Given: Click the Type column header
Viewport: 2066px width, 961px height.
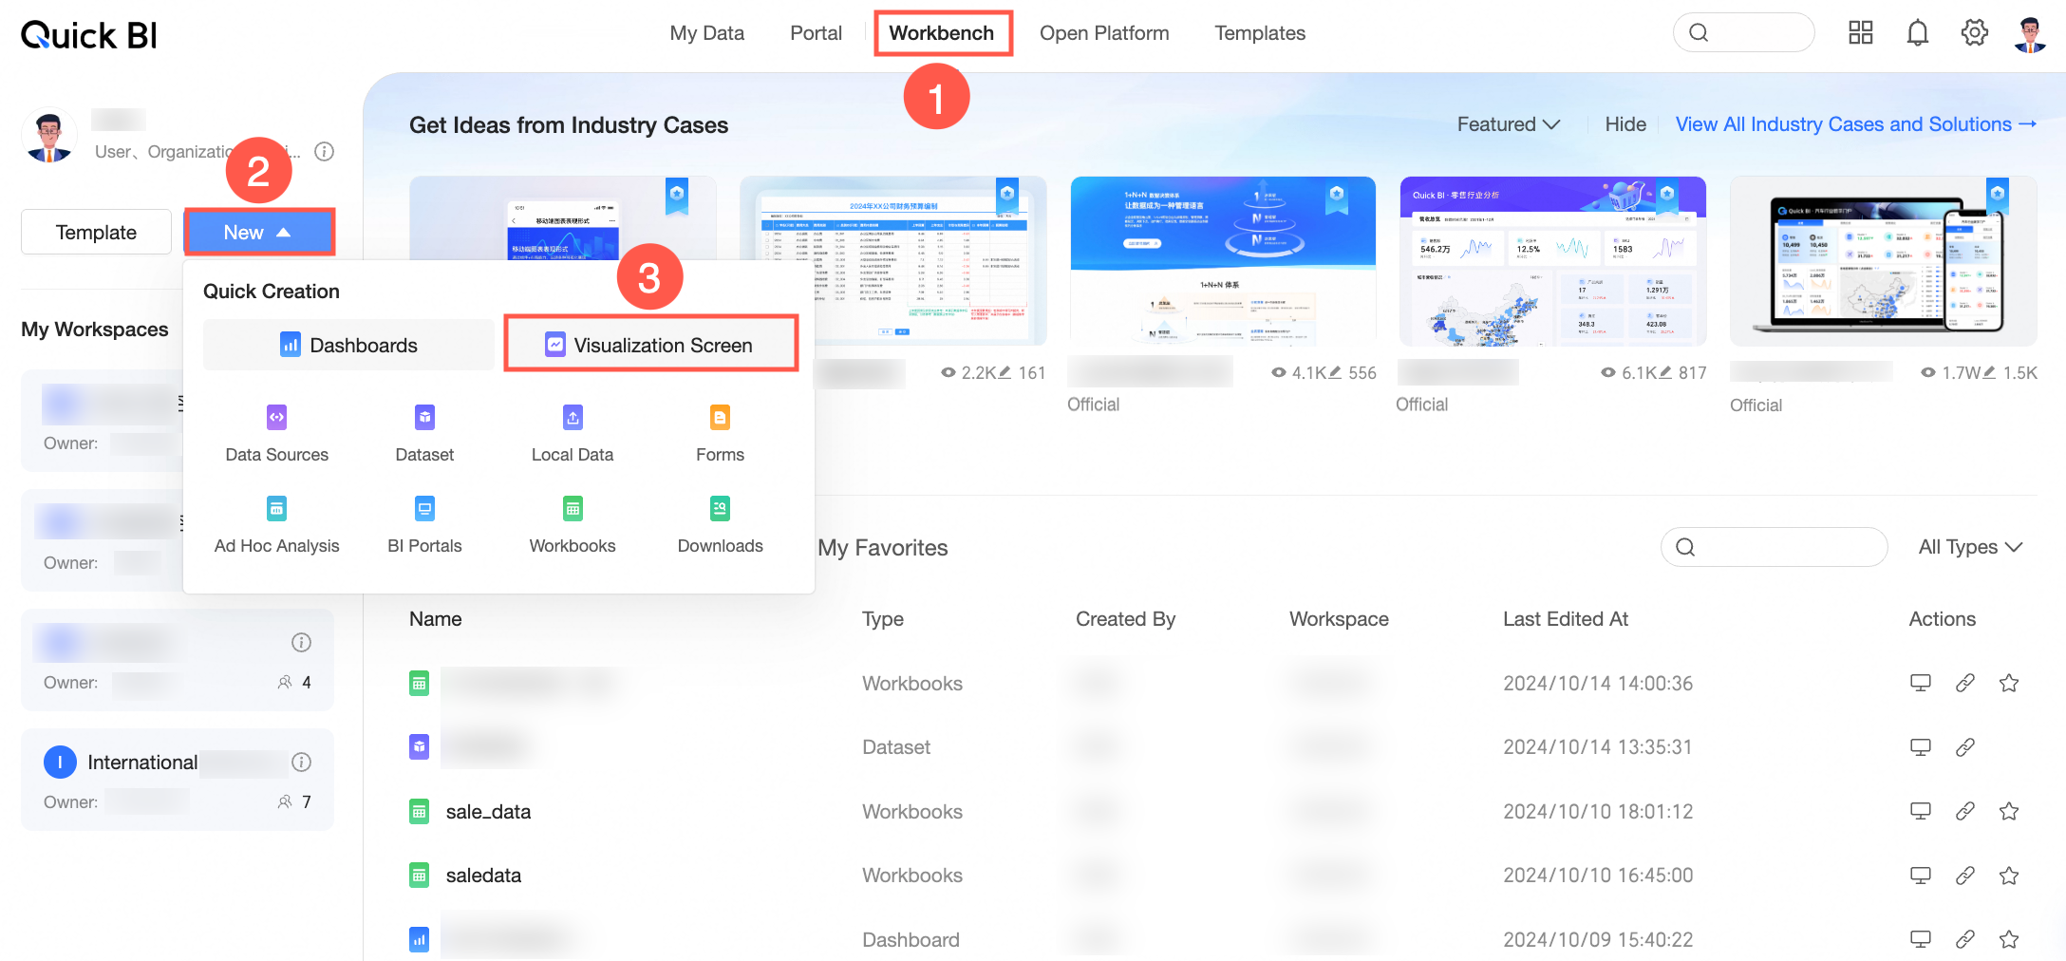Looking at the screenshot, I should [882, 619].
